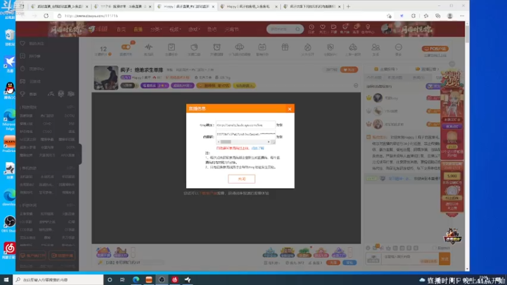Click right arrow of stream key scrollbar

(268, 142)
